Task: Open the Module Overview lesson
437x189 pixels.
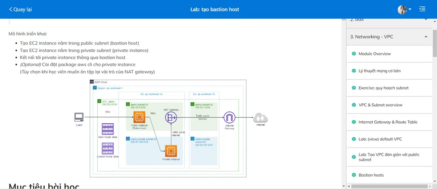Action: point(389,54)
